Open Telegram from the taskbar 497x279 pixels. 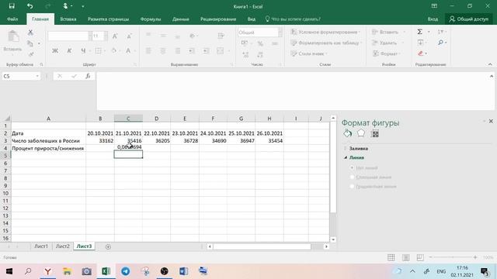[126, 271]
